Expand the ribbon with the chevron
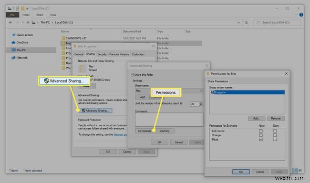Viewport: 310px width, 183px height. (x=296, y=15)
